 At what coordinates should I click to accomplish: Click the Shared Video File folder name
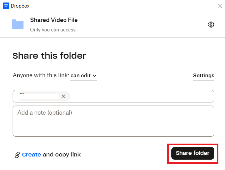coord(54,20)
